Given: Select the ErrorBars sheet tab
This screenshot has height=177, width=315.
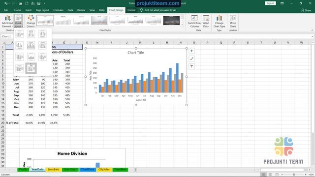Looking at the screenshot, I should coord(53,170).
